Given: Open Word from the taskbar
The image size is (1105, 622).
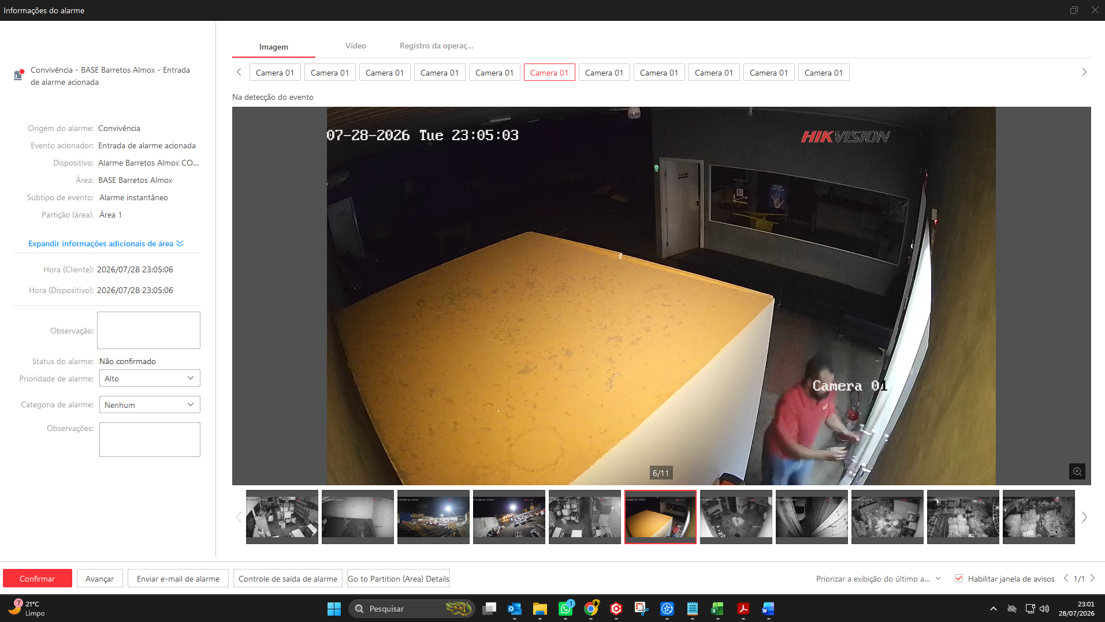Looking at the screenshot, I should (x=768, y=609).
